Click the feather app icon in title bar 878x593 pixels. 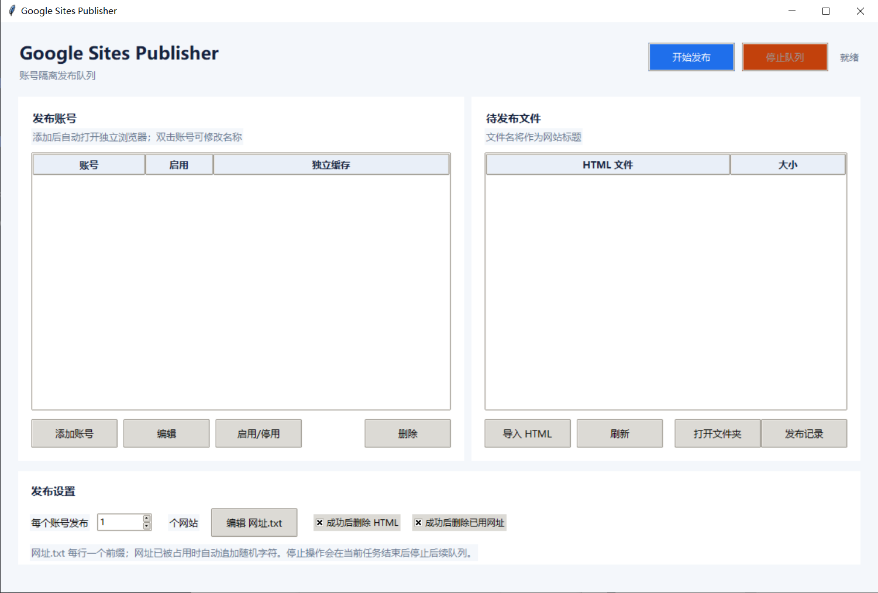[12, 11]
